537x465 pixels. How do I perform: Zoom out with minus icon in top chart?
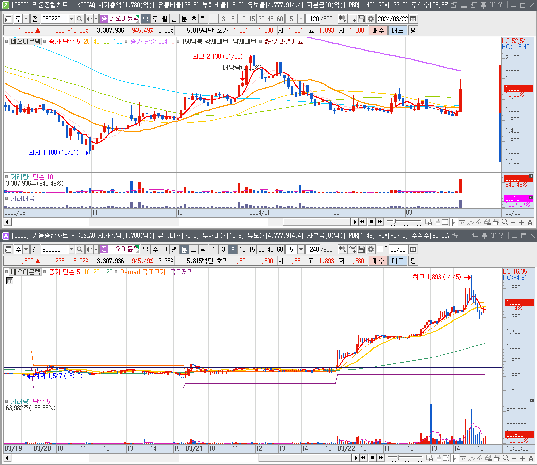click(513, 222)
